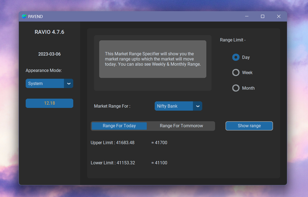Select the Month range limit radio button
The width and height of the screenshot is (308, 197).
(x=236, y=88)
